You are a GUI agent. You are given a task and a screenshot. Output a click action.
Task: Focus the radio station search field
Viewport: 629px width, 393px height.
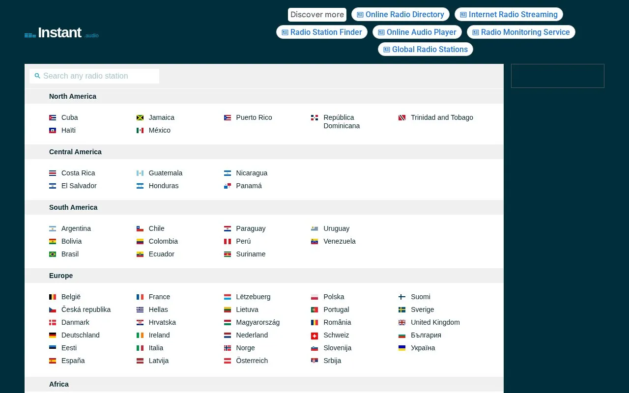(x=94, y=76)
